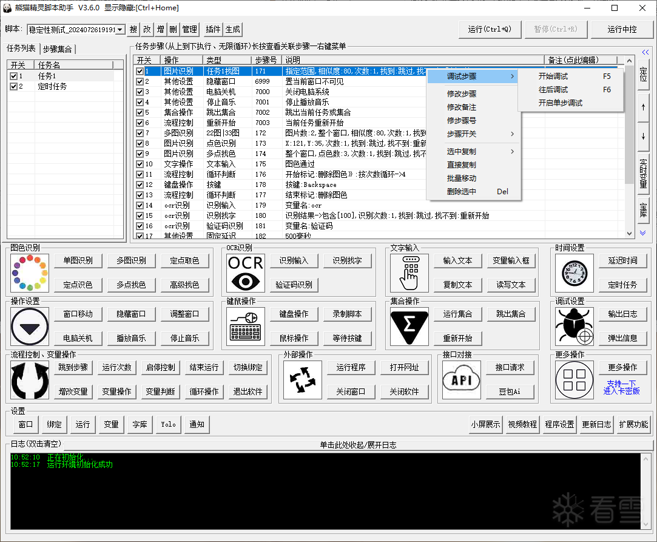Click the 插件 button
Screen dimensions: 657x542
point(213,29)
